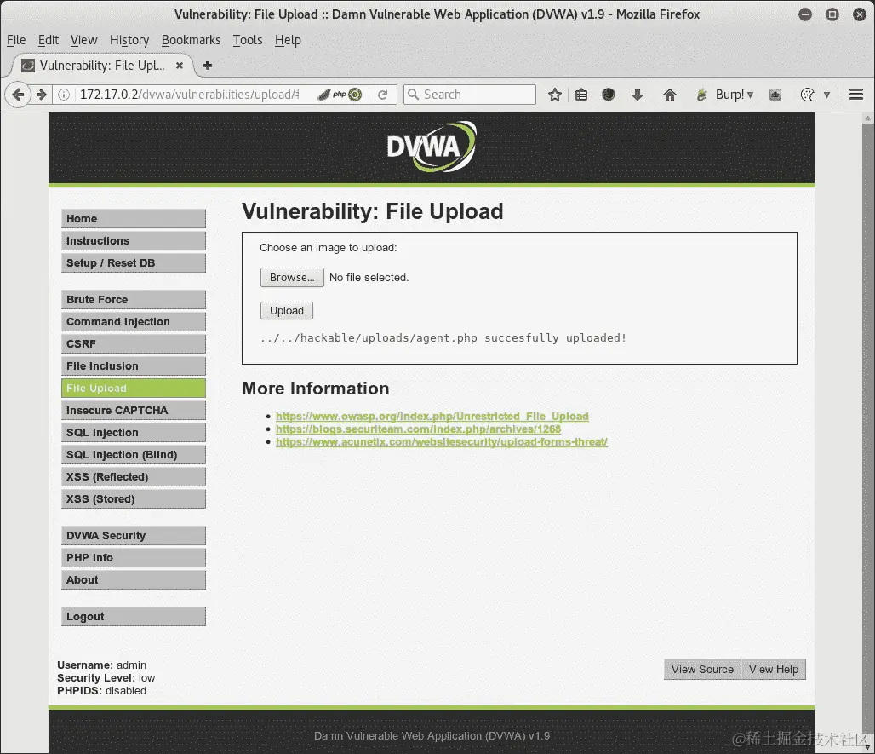This screenshot has width=875, height=754.
Task: Click the browser Forward arrow button
Action: coord(42,95)
